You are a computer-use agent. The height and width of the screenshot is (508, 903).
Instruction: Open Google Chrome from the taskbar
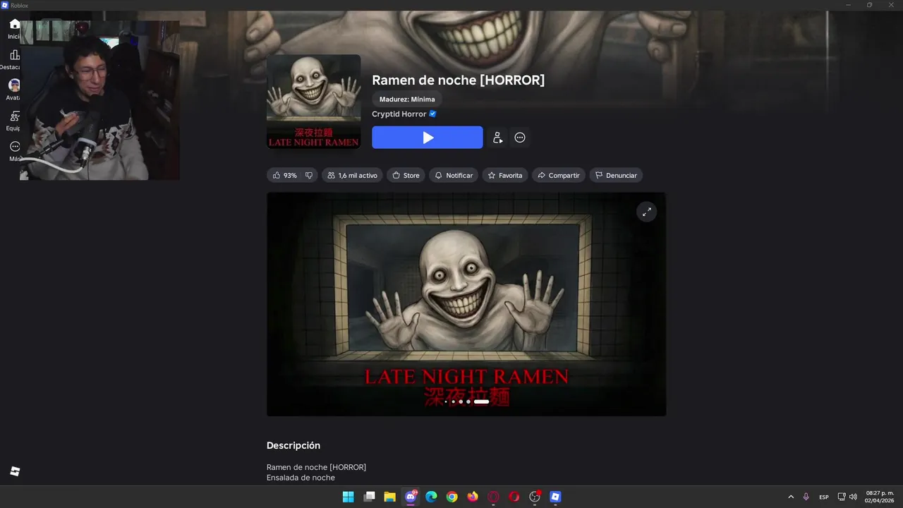point(452,497)
